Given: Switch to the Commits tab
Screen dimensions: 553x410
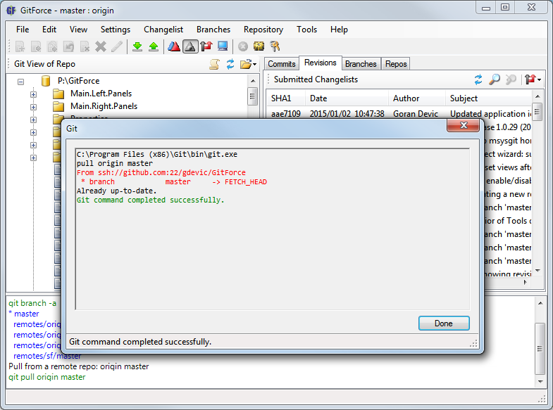Looking at the screenshot, I should (282, 64).
